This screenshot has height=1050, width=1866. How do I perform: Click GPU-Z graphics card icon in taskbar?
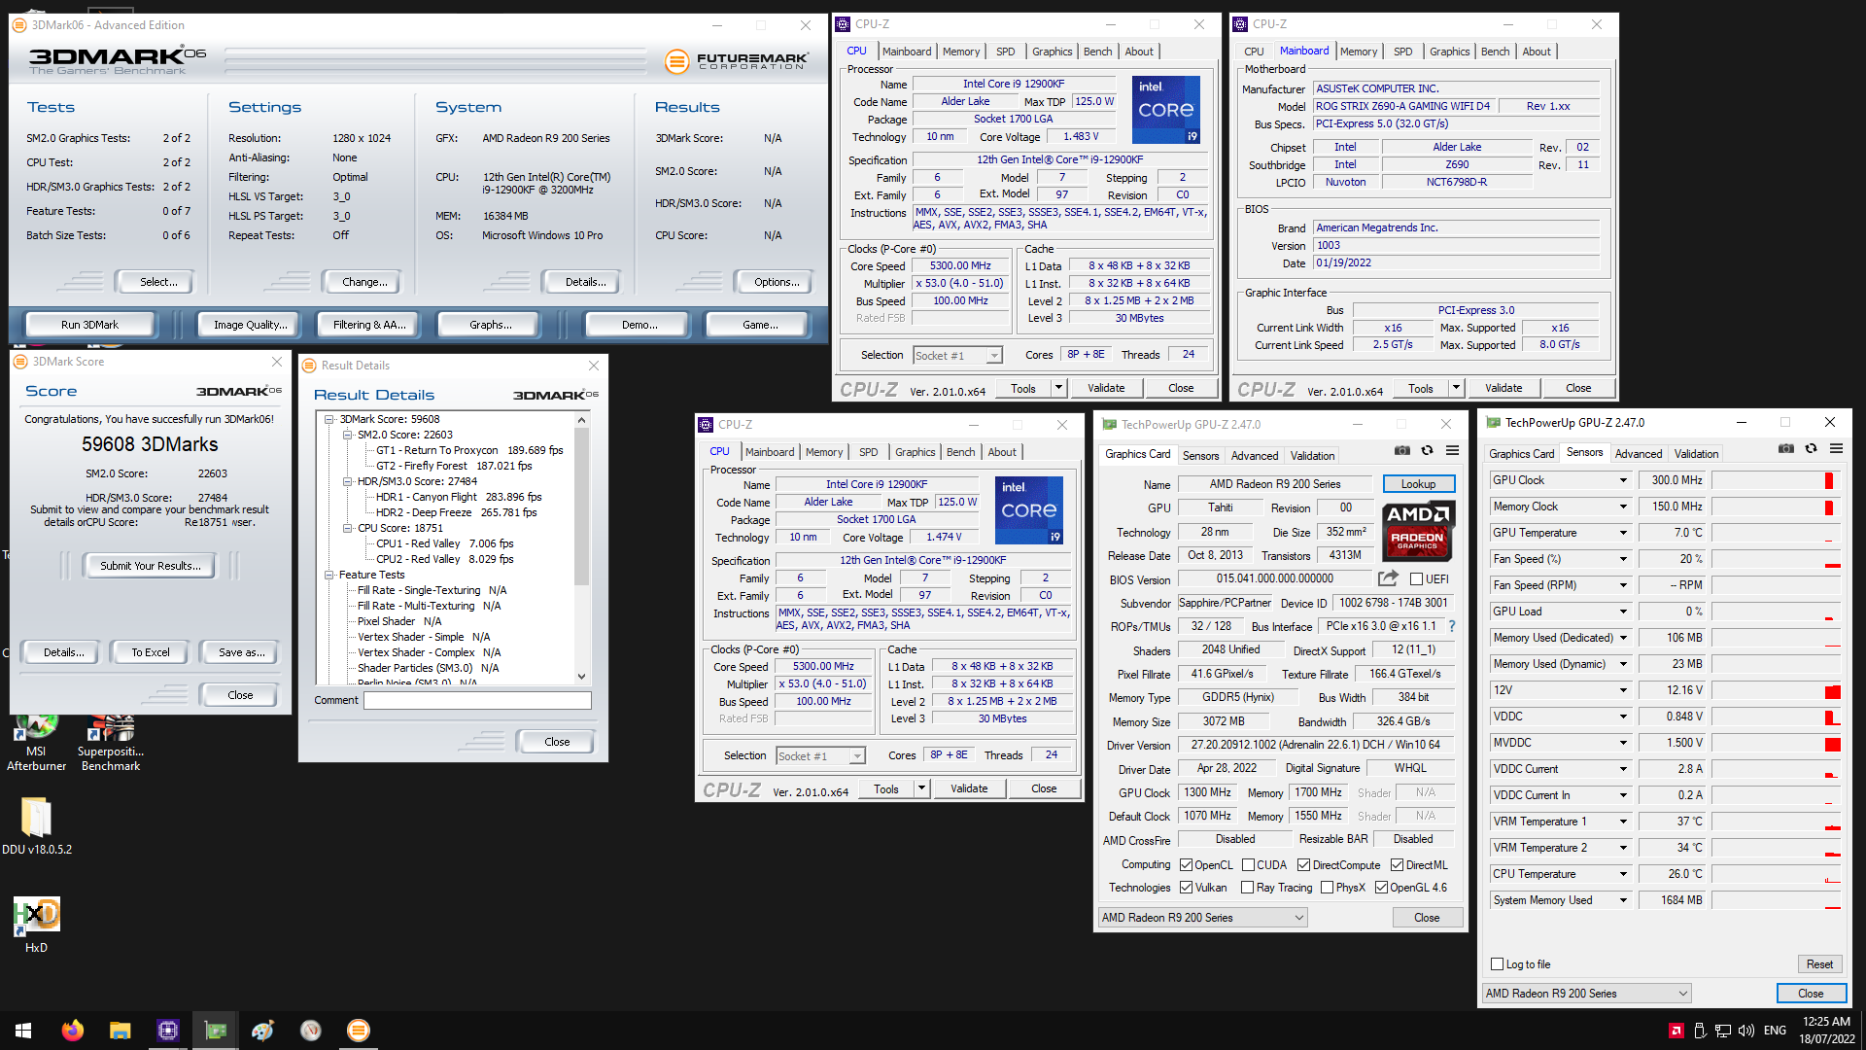pos(215,1031)
